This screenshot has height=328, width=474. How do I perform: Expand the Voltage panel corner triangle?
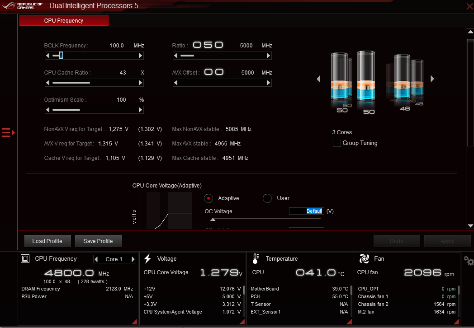[242, 322]
